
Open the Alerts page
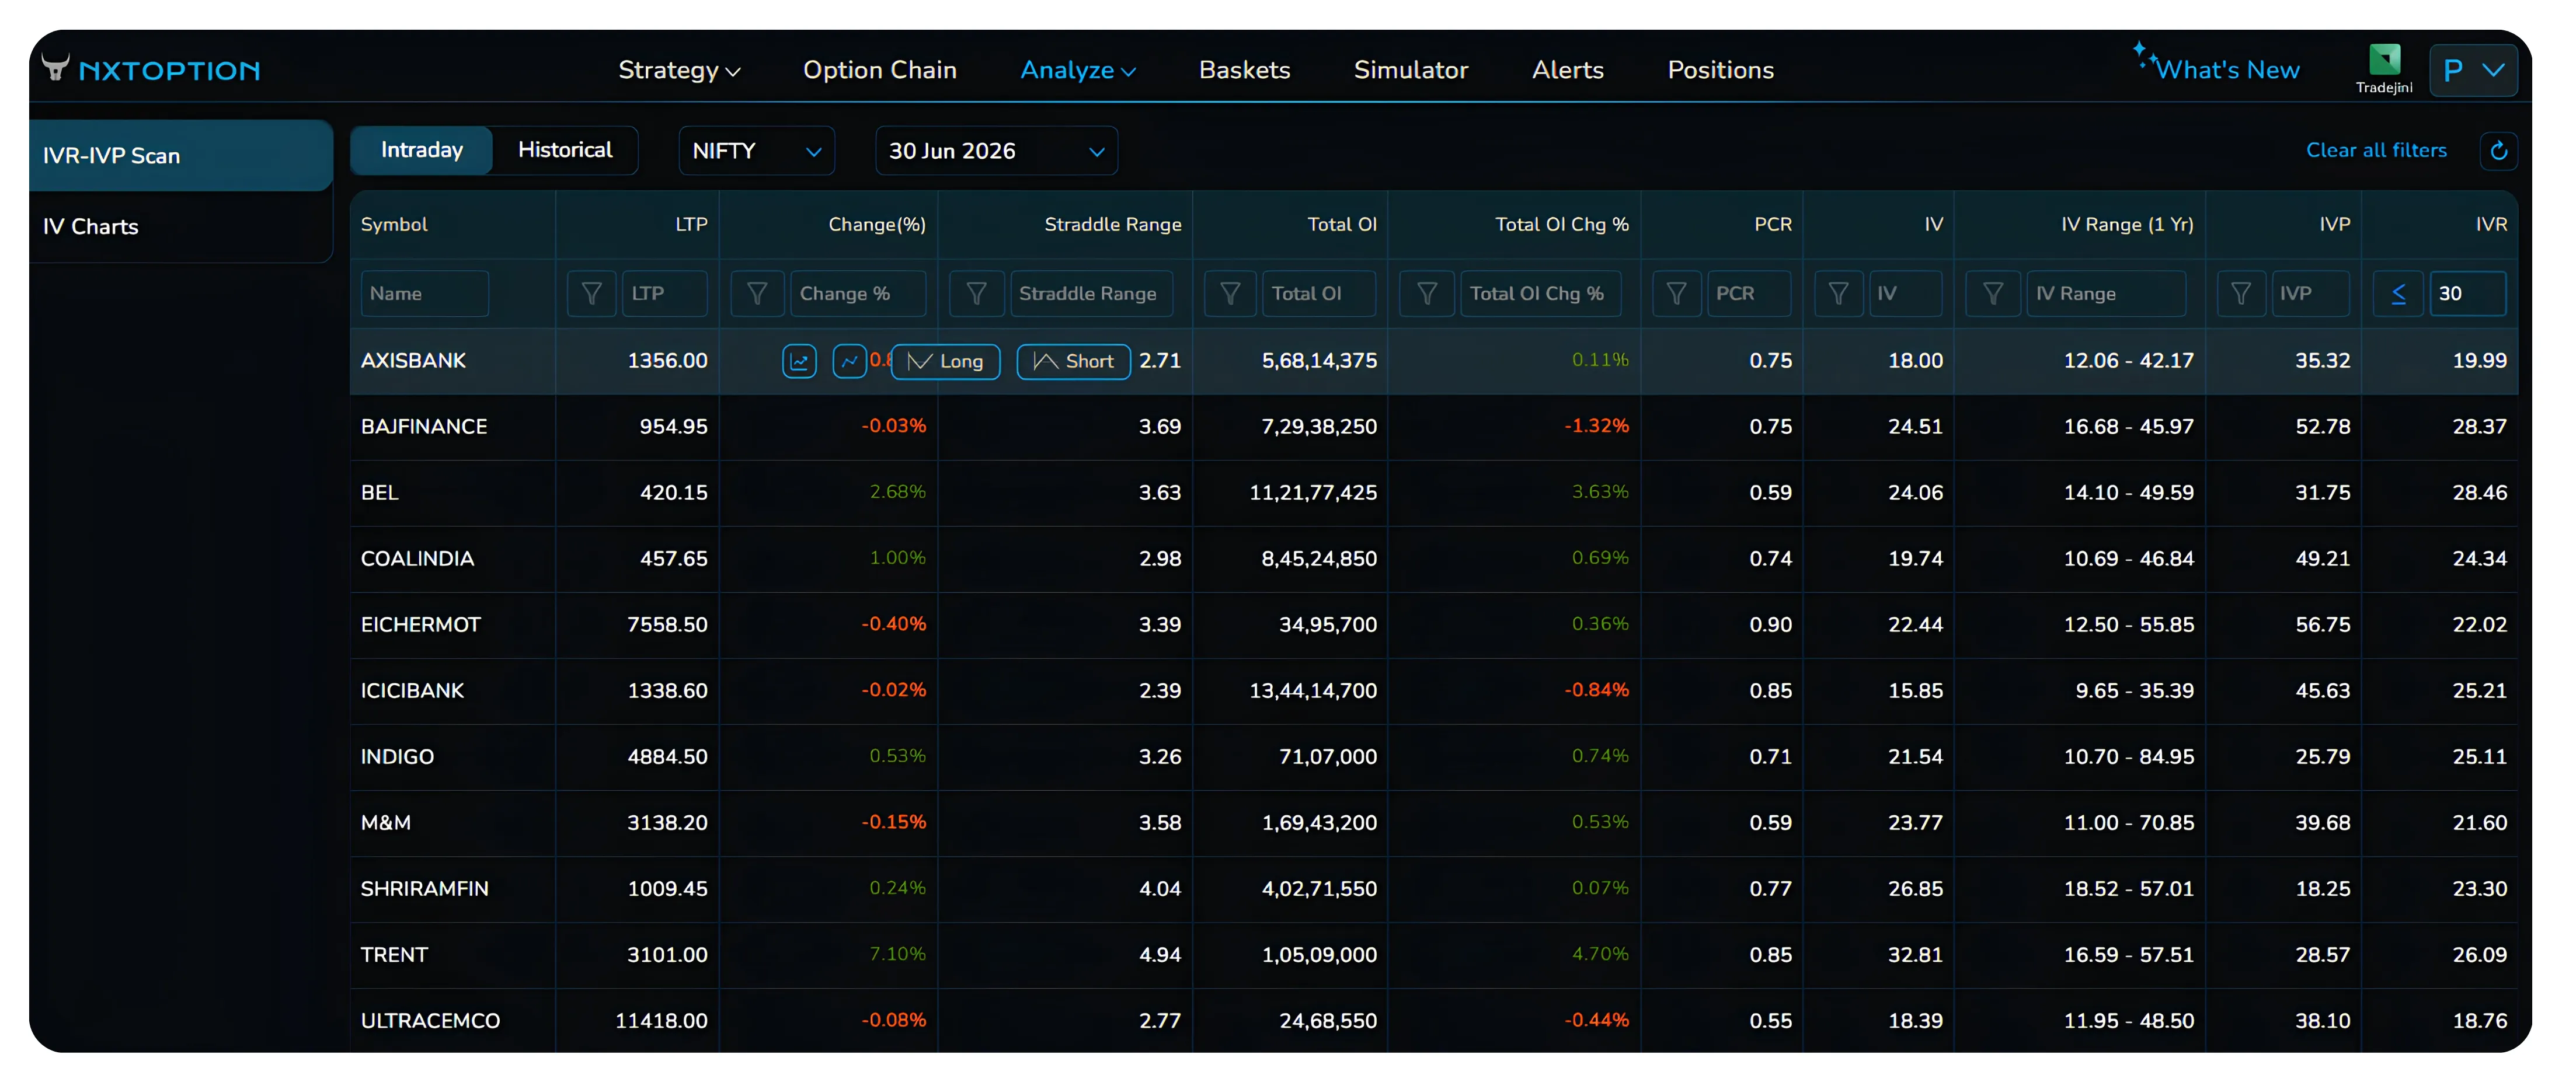coord(1567,70)
